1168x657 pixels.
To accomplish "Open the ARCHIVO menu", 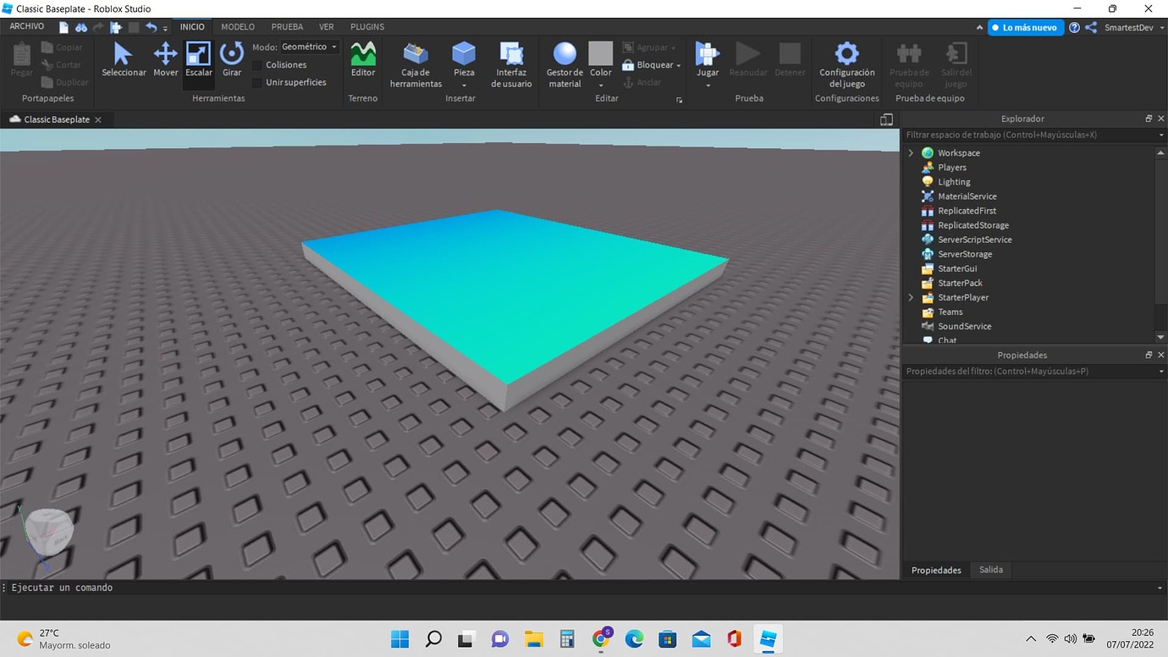I will [x=26, y=25].
